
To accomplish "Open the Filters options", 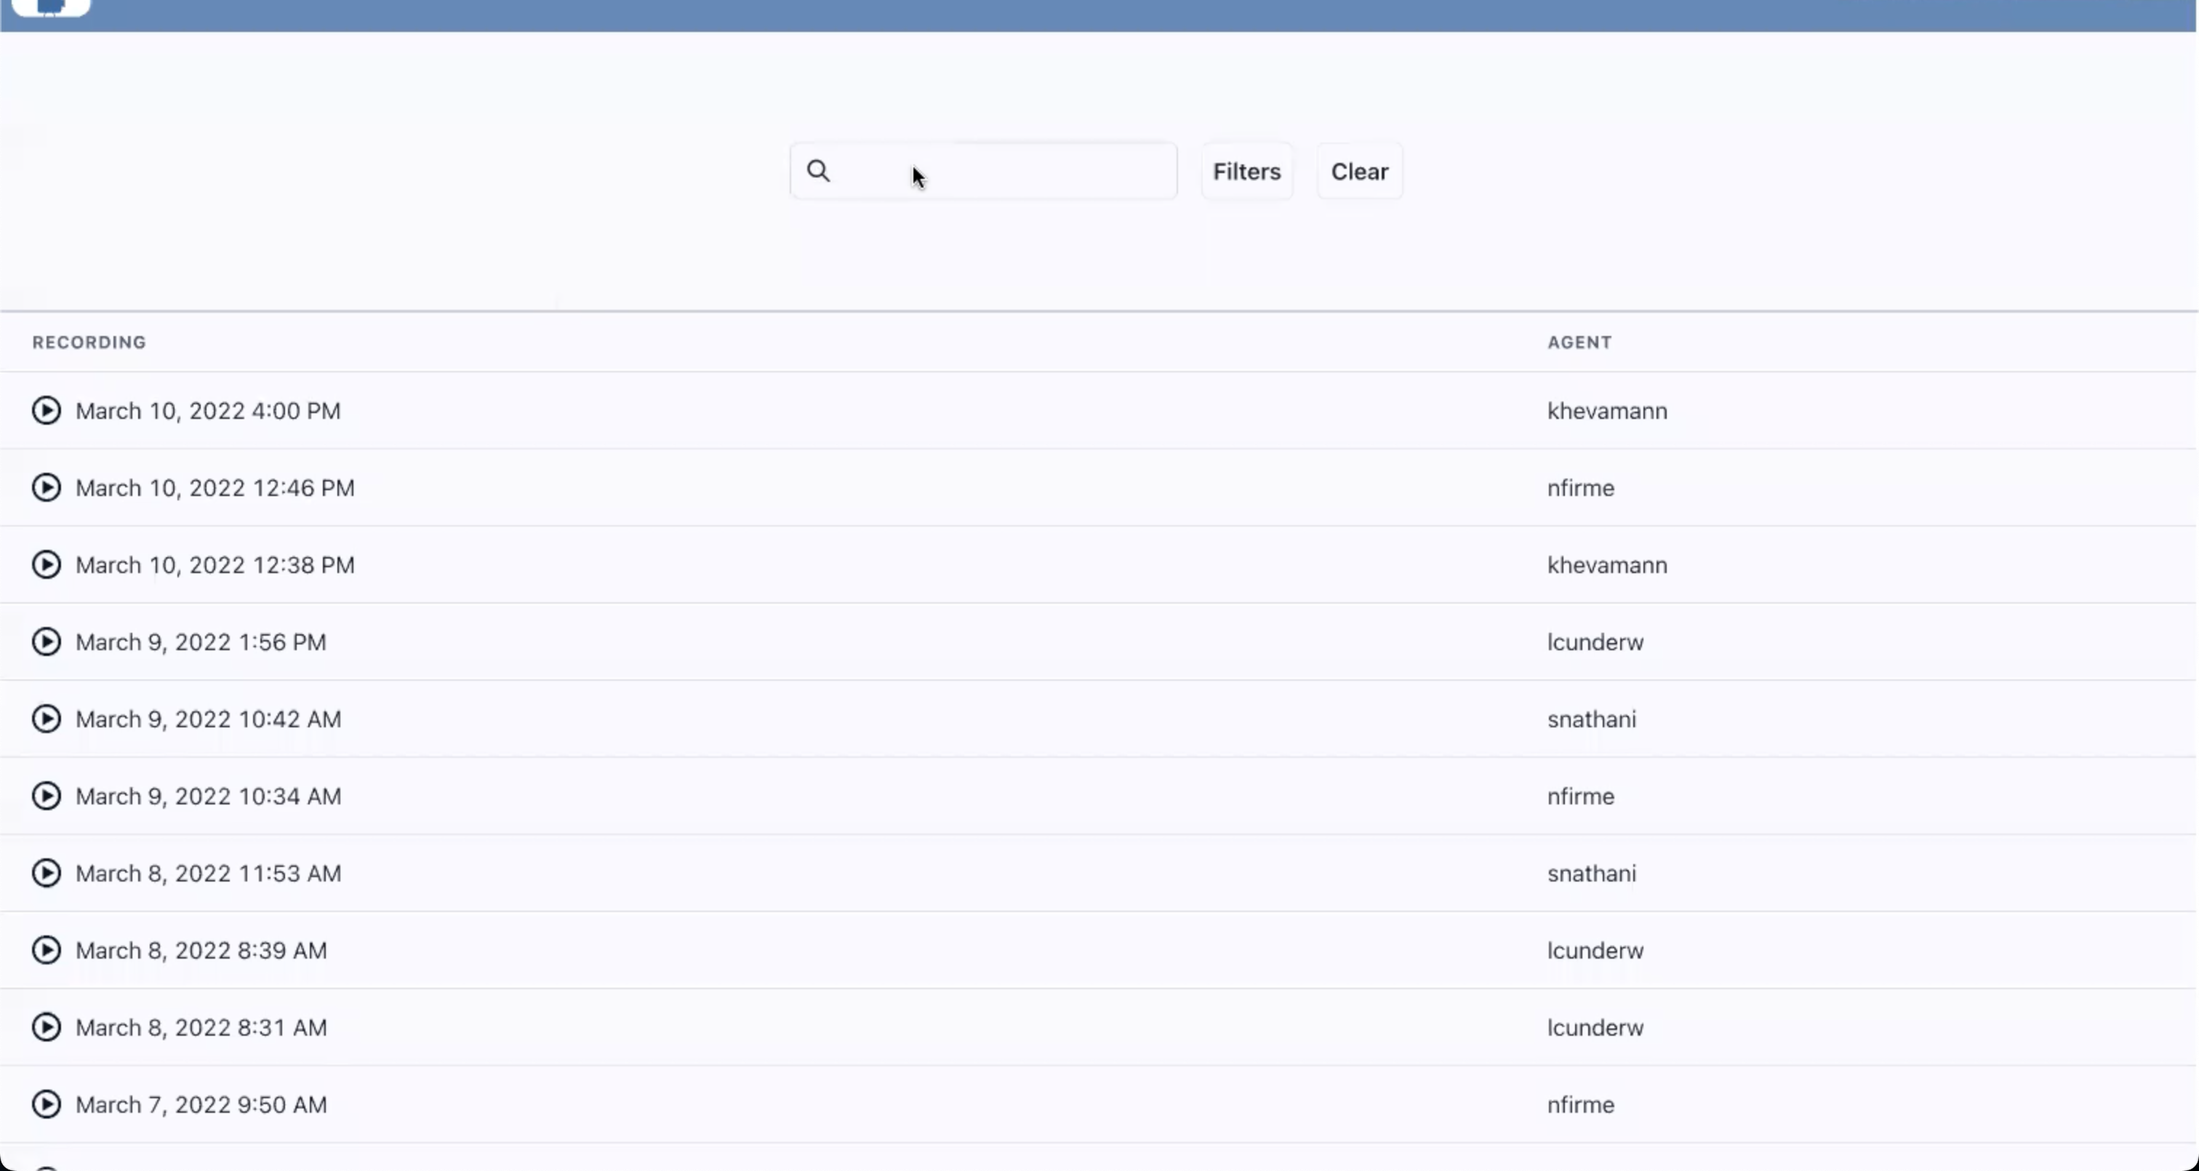I will (x=1246, y=172).
